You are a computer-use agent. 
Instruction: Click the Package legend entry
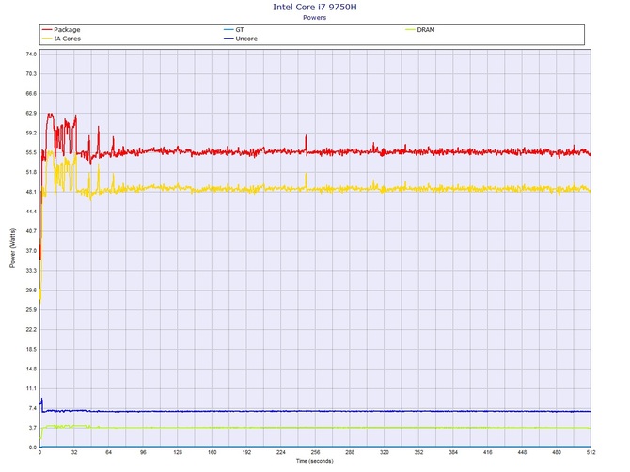point(61,30)
